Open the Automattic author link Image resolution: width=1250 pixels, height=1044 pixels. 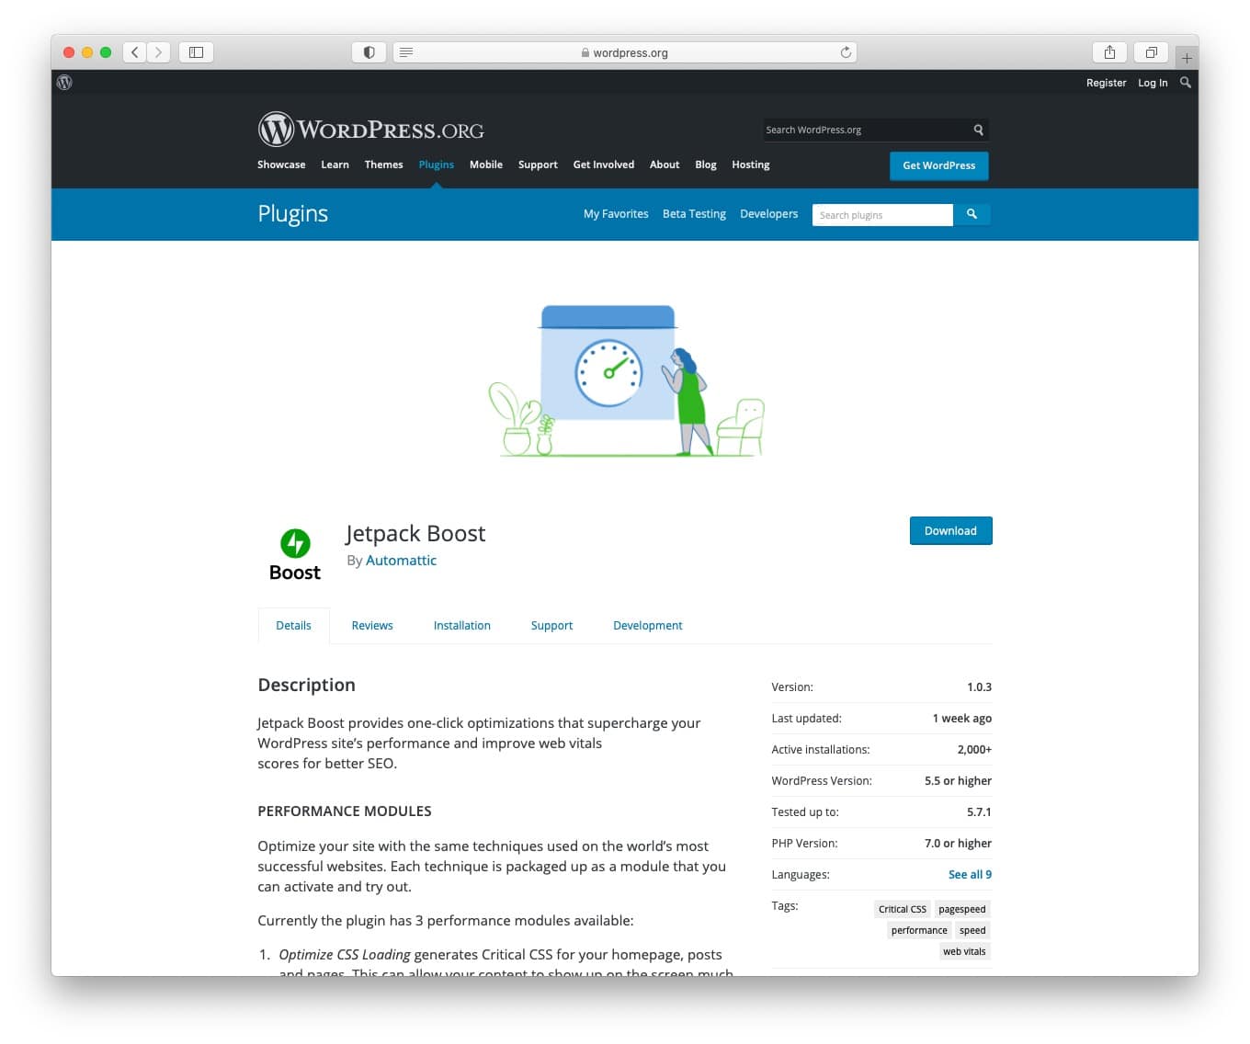click(x=401, y=561)
